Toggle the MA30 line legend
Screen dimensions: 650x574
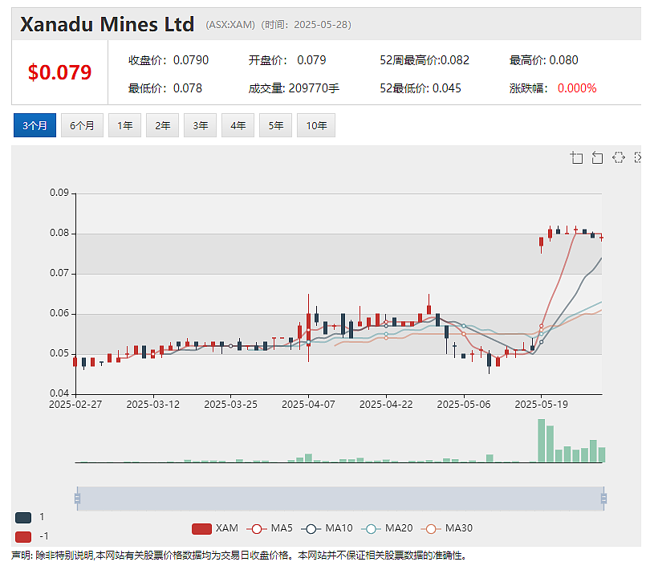click(447, 528)
